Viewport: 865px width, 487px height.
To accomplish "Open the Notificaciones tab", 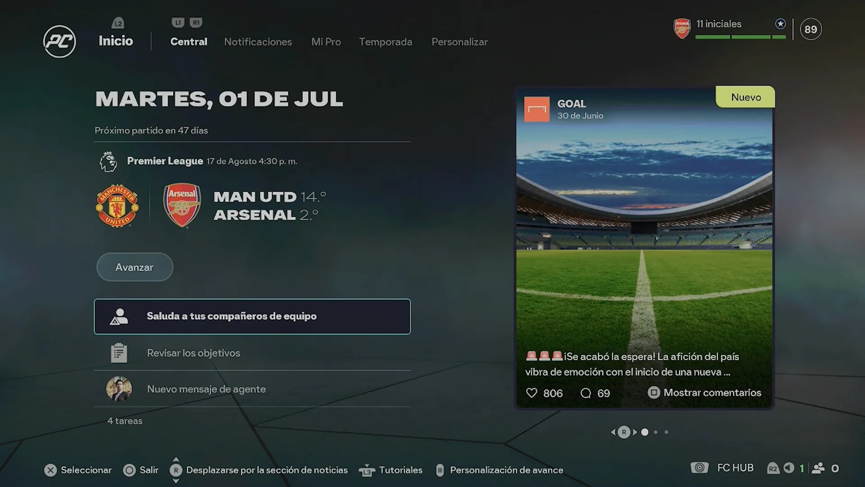I will pos(258,42).
